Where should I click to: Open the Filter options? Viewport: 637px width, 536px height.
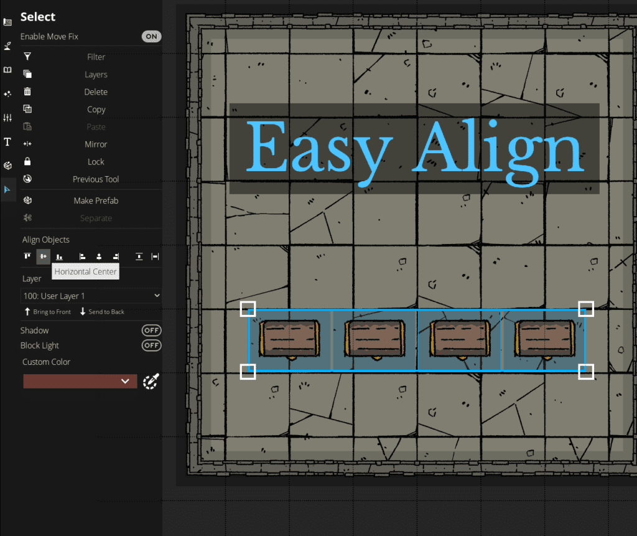tap(91, 57)
